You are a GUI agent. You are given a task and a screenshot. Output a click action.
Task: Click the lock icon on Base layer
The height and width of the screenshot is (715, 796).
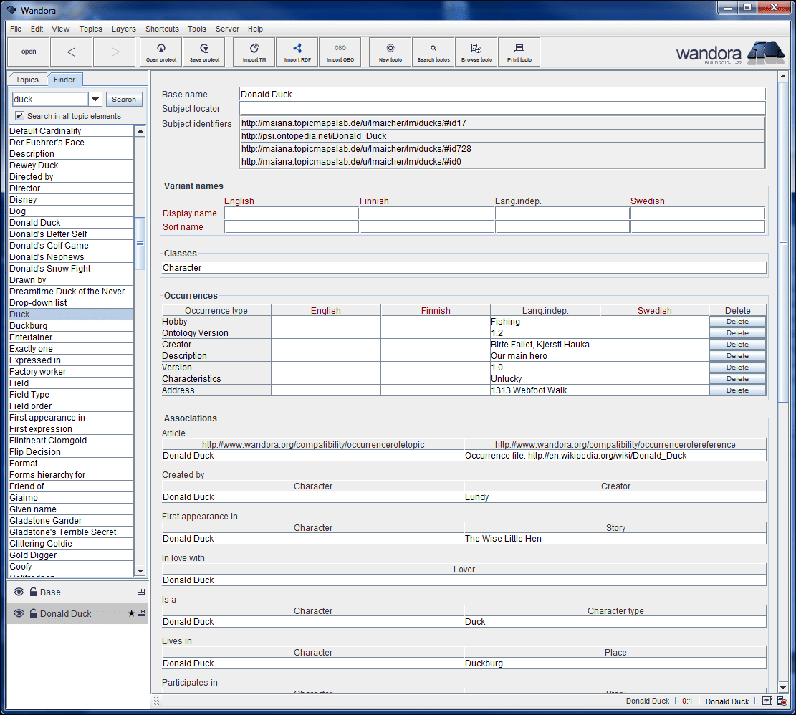pyautogui.click(x=34, y=592)
